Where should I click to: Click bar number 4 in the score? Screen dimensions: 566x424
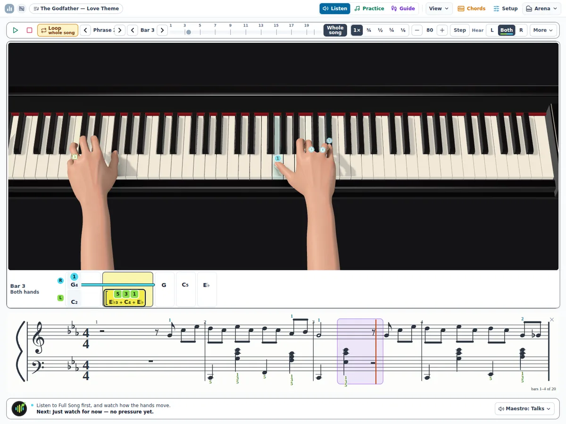422,322
